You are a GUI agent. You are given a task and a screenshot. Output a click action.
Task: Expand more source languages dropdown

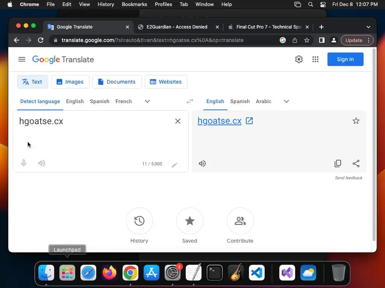pos(147,101)
